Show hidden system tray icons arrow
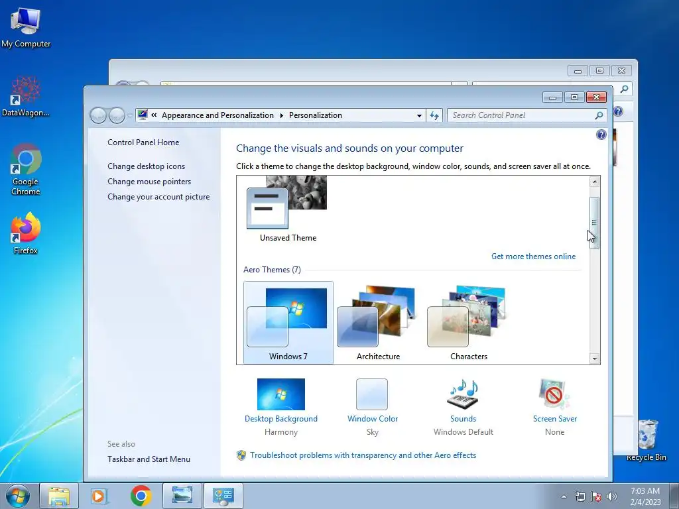This screenshot has height=509, width=679. (x=564, y=496)
